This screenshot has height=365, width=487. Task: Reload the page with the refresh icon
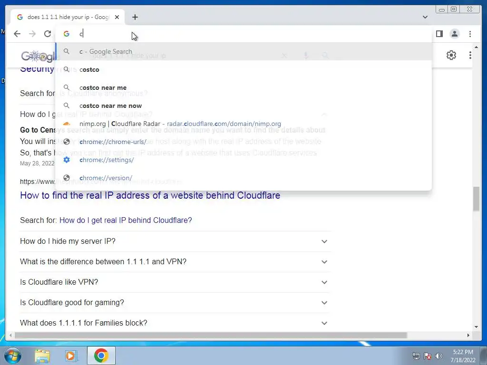point(48,34)
